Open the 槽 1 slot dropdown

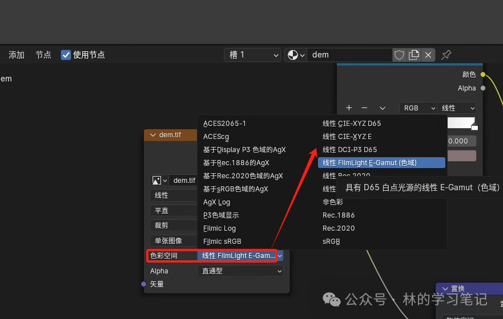[x=252, y=55]
